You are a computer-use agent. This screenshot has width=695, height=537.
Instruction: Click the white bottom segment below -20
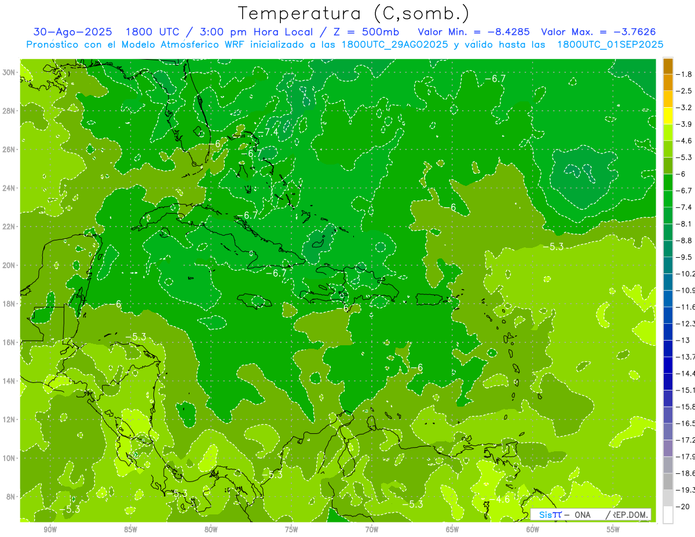coord(668,515)
